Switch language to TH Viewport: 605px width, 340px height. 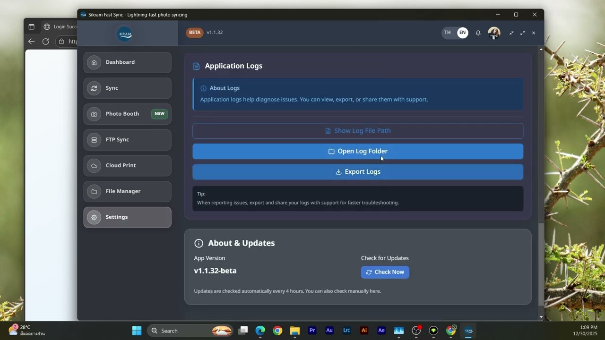pos(448,33)
